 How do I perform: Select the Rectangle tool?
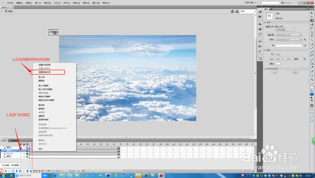pos(312,44)
